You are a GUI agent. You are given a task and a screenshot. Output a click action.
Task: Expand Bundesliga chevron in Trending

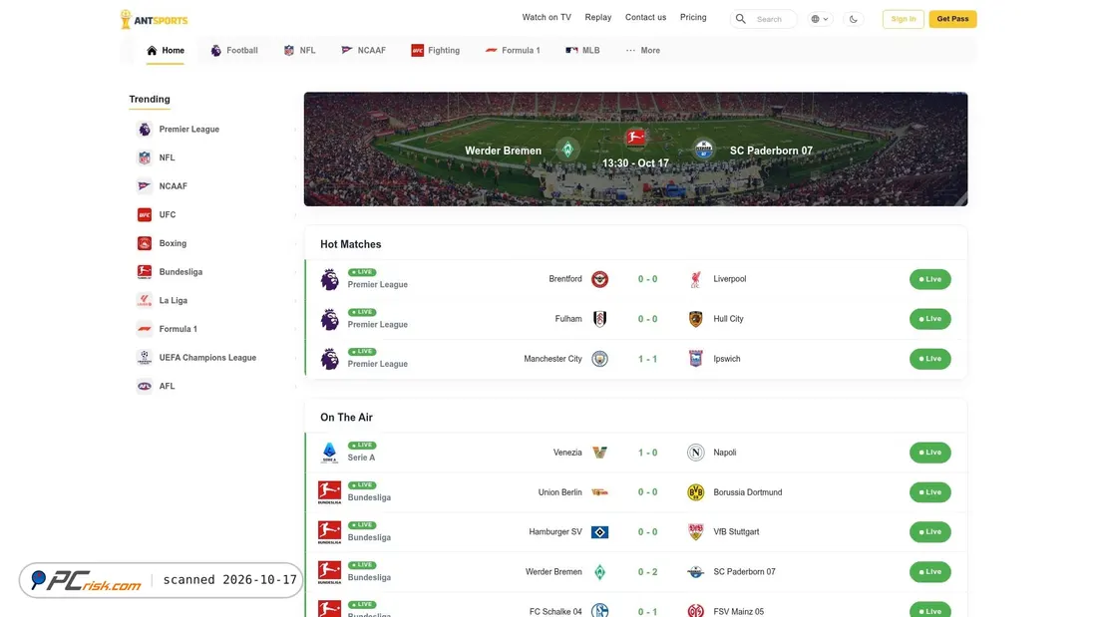[294, 272]
